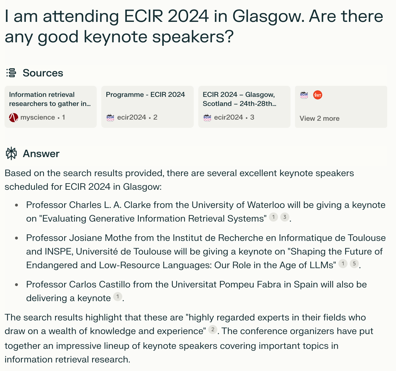This screenshot has height=371, width=396.
Task: Click the orange IRIT favicon
Action: click(x=318, y=95)
